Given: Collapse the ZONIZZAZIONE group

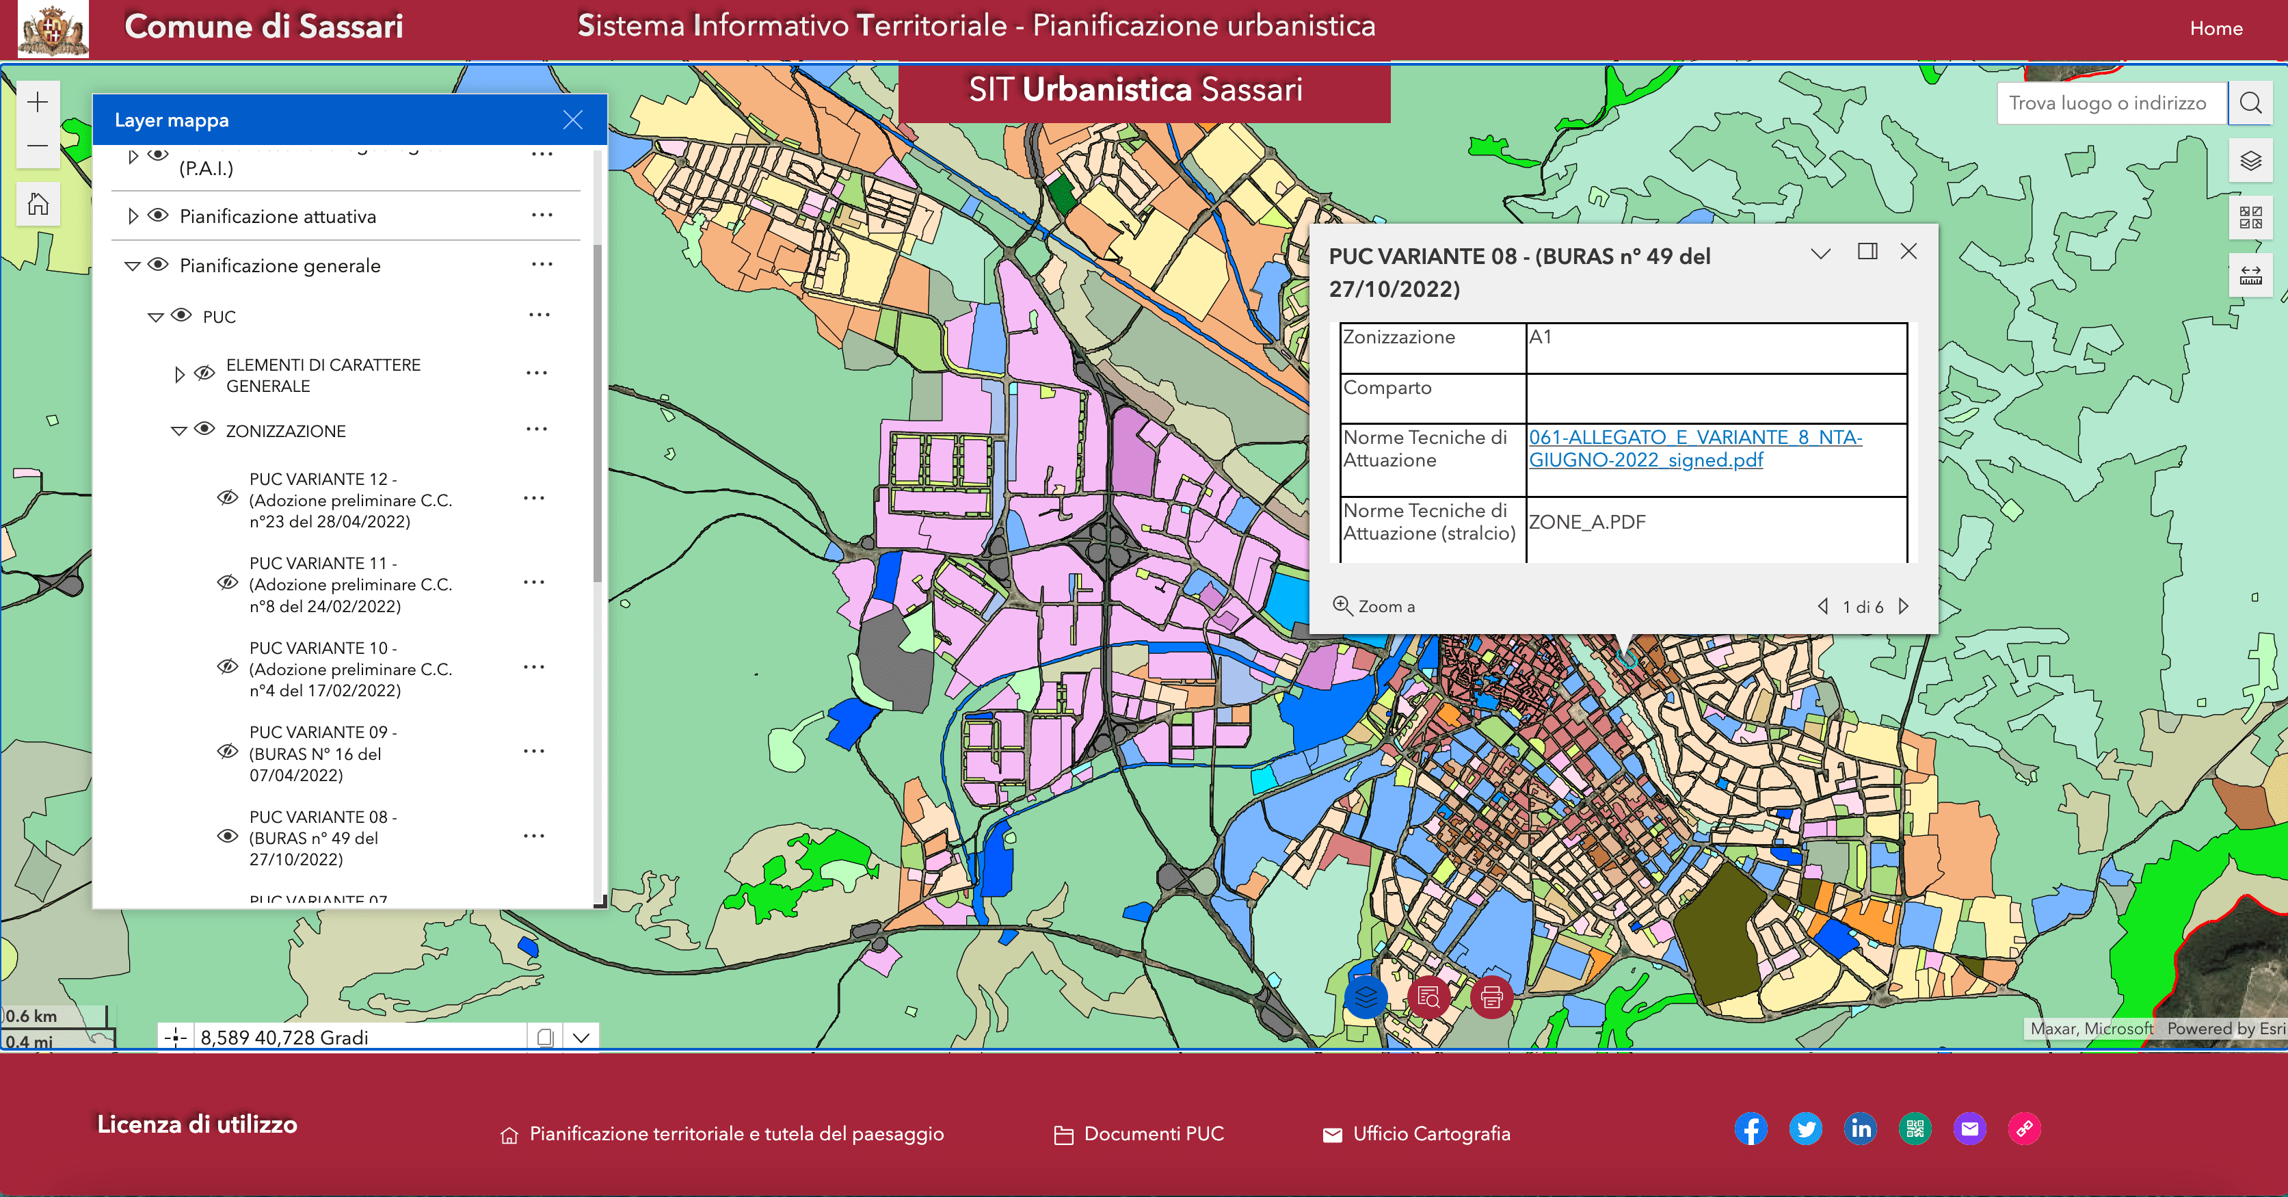Looking at the screenshot, I should [178, 431].
